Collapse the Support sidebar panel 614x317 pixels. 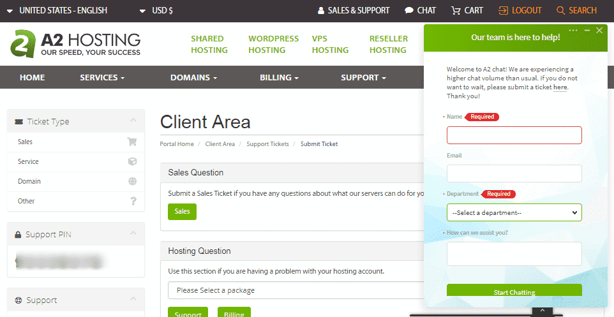pyautogui.click(x=133, y=299)
